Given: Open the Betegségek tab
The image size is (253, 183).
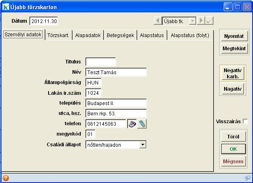Looking at the screenshot, I should tap(120, 35).
